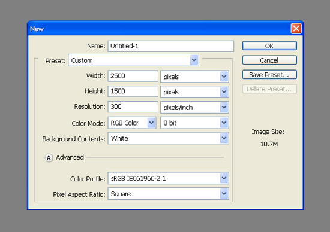Viewport: 330px width, 232px height.
Task: Open the Width units dropdown
Action: (x=194, y=77)
